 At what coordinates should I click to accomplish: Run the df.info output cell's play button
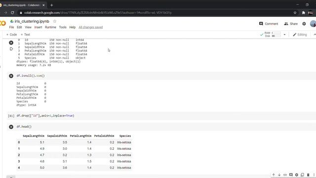pos(11,43)
